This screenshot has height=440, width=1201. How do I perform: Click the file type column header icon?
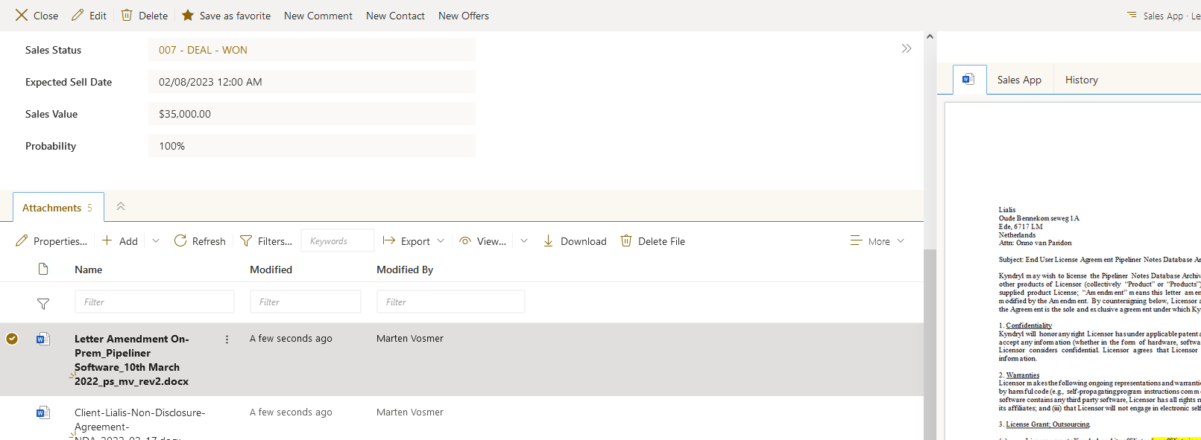point(43,269)
